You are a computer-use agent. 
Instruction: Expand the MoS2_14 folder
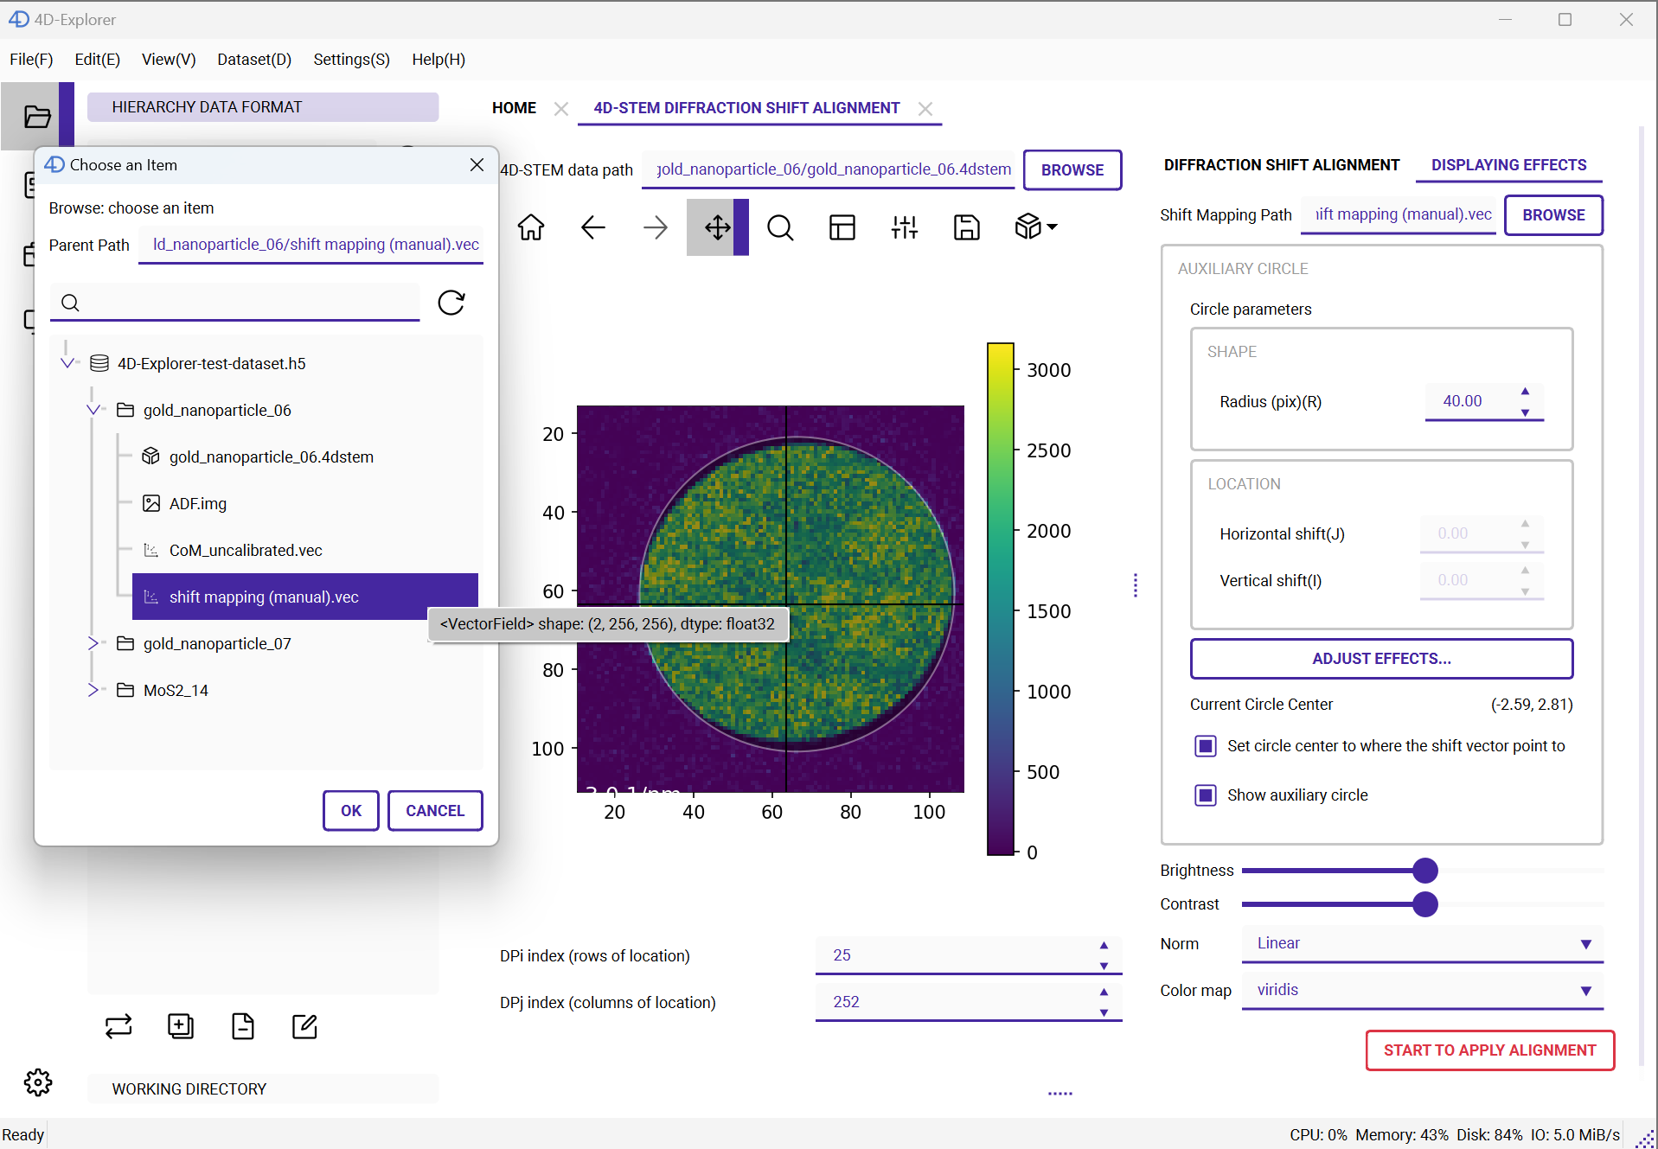[93, 690]
